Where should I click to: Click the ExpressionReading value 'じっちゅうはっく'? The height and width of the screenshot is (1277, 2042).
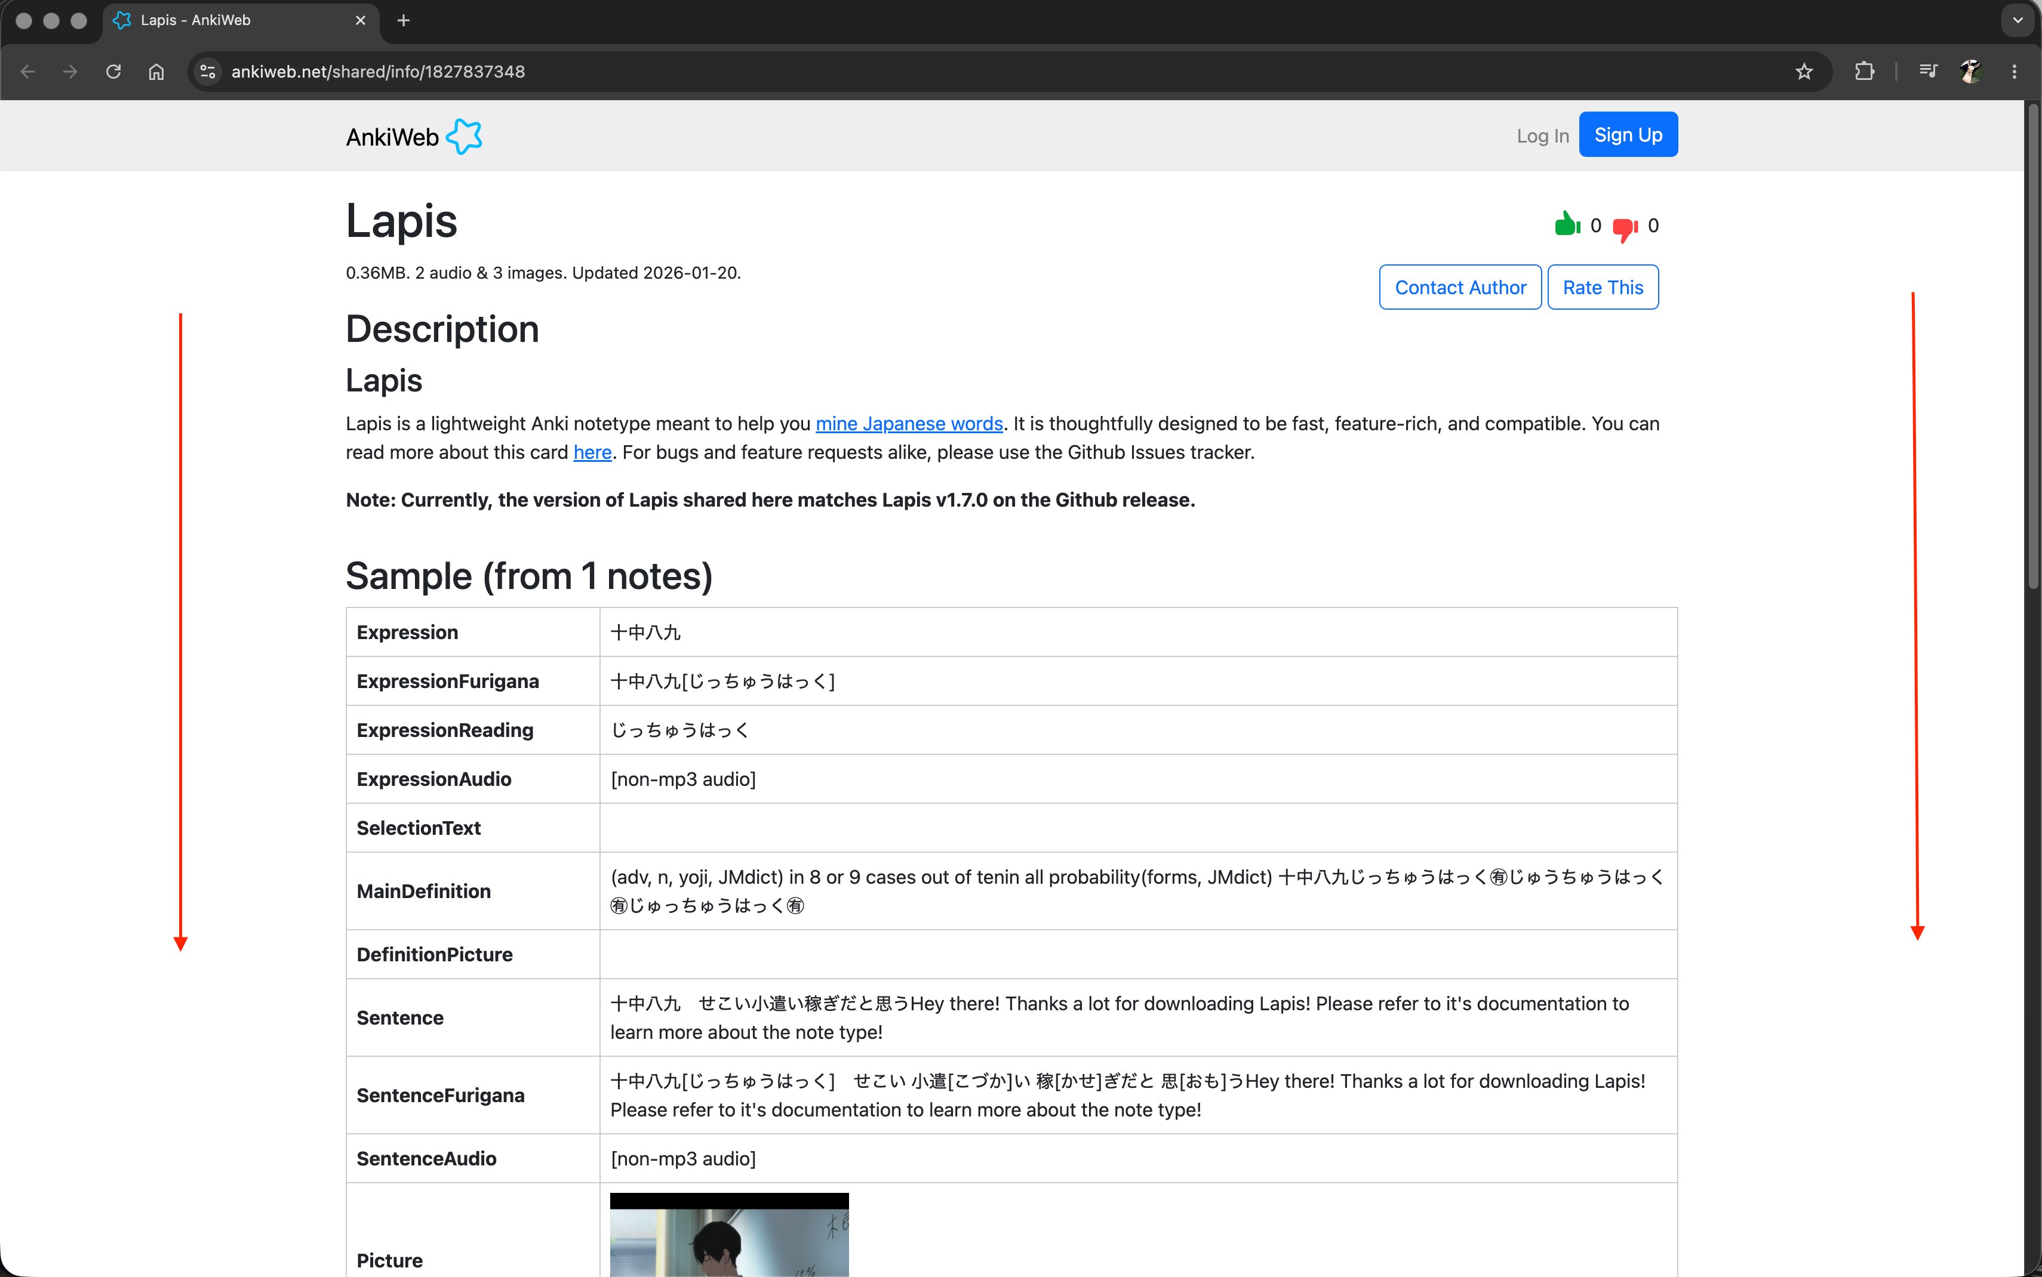tap(680, 730)
